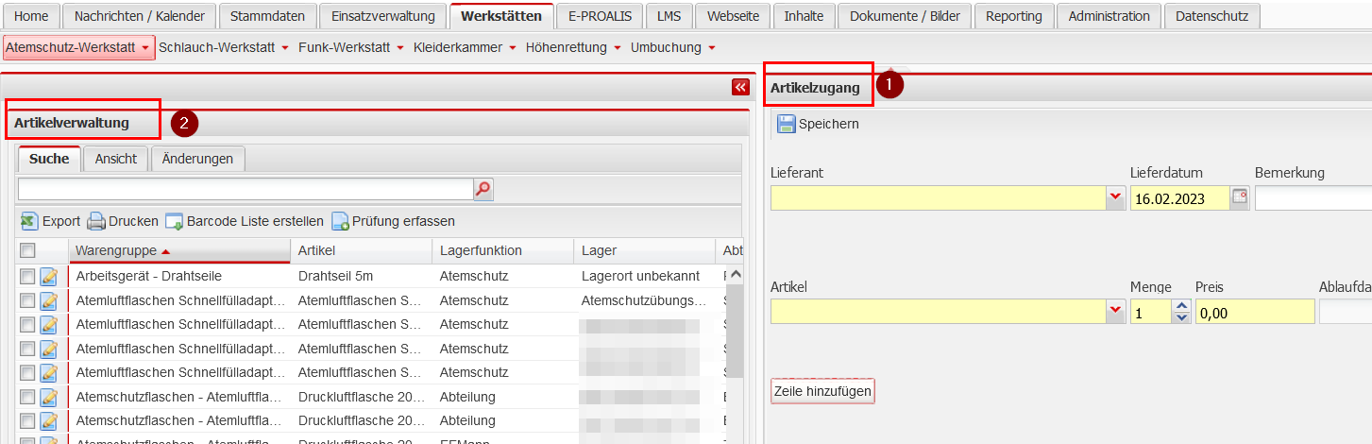Open the Artikel dropdown arrow
Viewport: 1372px width, 444px height.
click(x=1115, y=312)
